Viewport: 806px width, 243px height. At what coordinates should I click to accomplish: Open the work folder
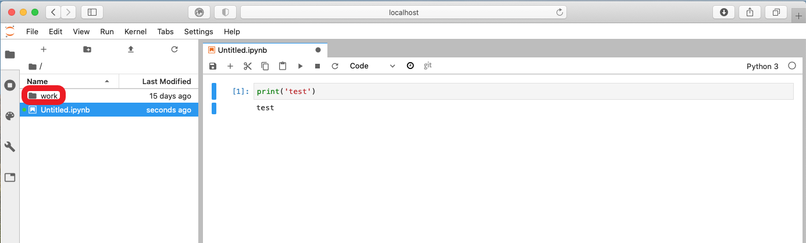click(49, 96)
